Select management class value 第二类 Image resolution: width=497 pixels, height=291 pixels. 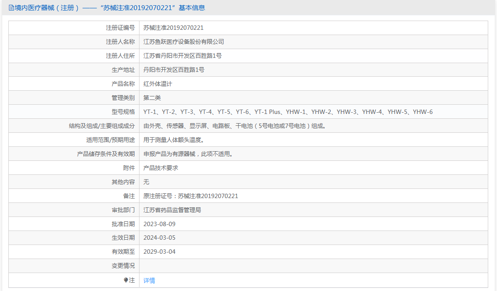click(152, 98)
